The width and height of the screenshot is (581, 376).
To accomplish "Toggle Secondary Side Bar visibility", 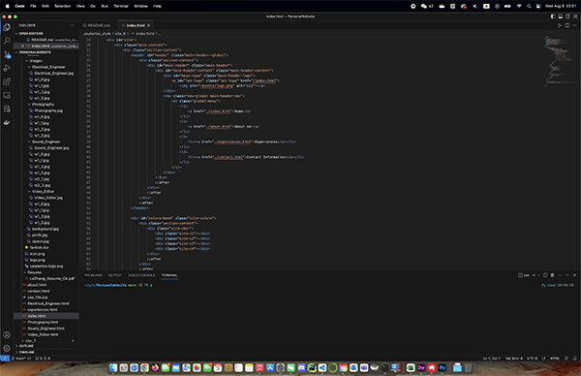I will 567,16.
